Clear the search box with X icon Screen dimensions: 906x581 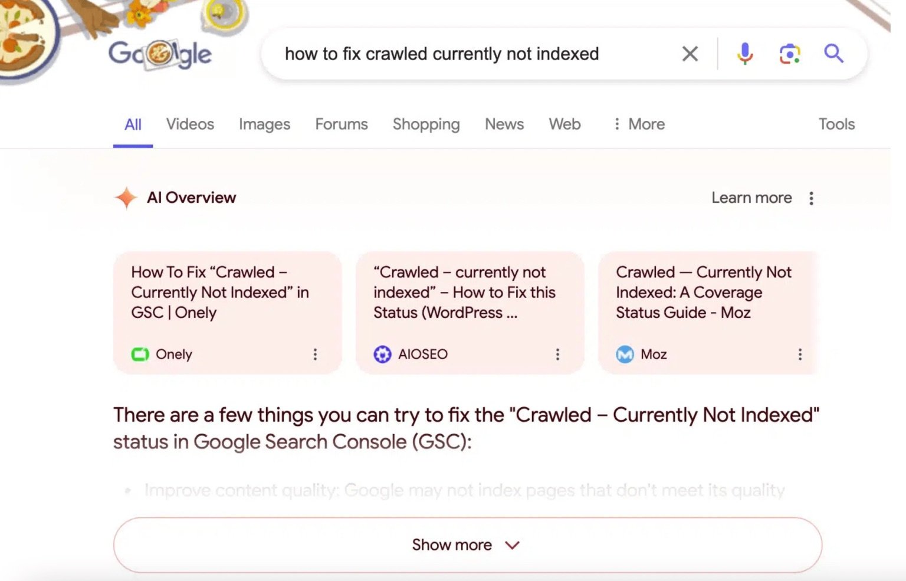point(690,54)
